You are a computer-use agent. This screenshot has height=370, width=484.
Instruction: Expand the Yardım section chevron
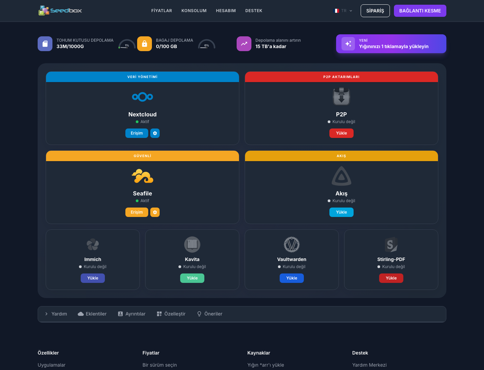pyautogui.click(x=46, y=314)
